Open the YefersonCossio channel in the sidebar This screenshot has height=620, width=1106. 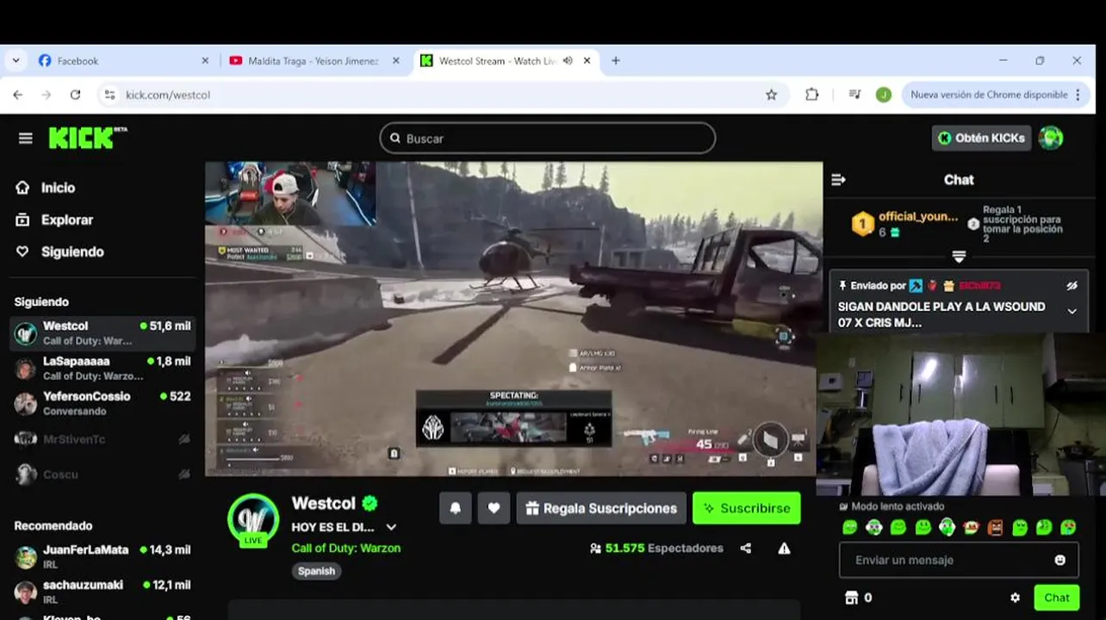(x=103, y=403)
